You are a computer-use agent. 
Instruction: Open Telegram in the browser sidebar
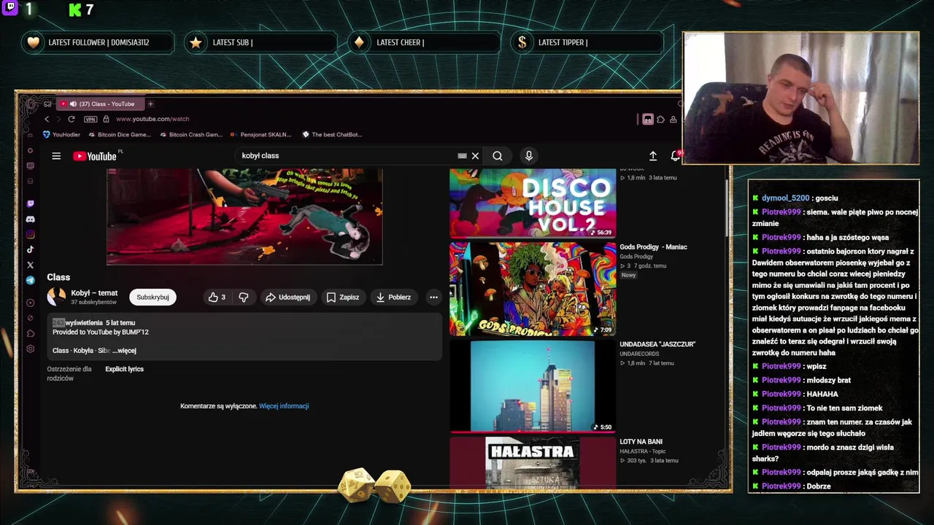click(x=30, y=280)
